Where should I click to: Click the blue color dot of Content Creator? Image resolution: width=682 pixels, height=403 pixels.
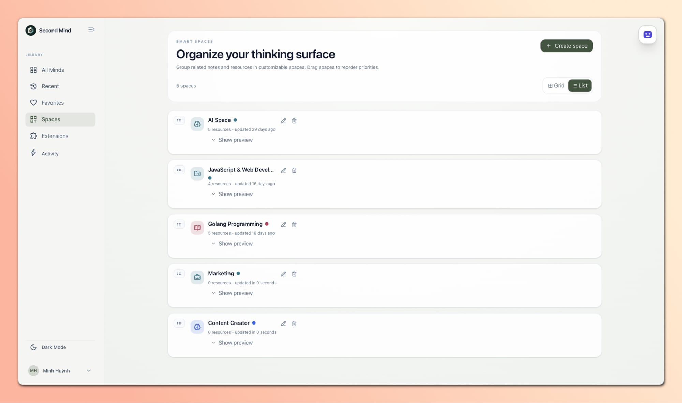click(254, 323)
